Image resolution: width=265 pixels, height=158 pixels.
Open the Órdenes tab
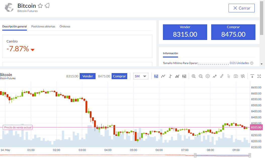65,26
